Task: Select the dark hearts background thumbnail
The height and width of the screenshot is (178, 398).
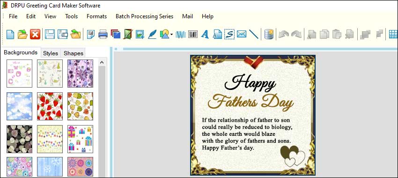Action: point(19,139)
